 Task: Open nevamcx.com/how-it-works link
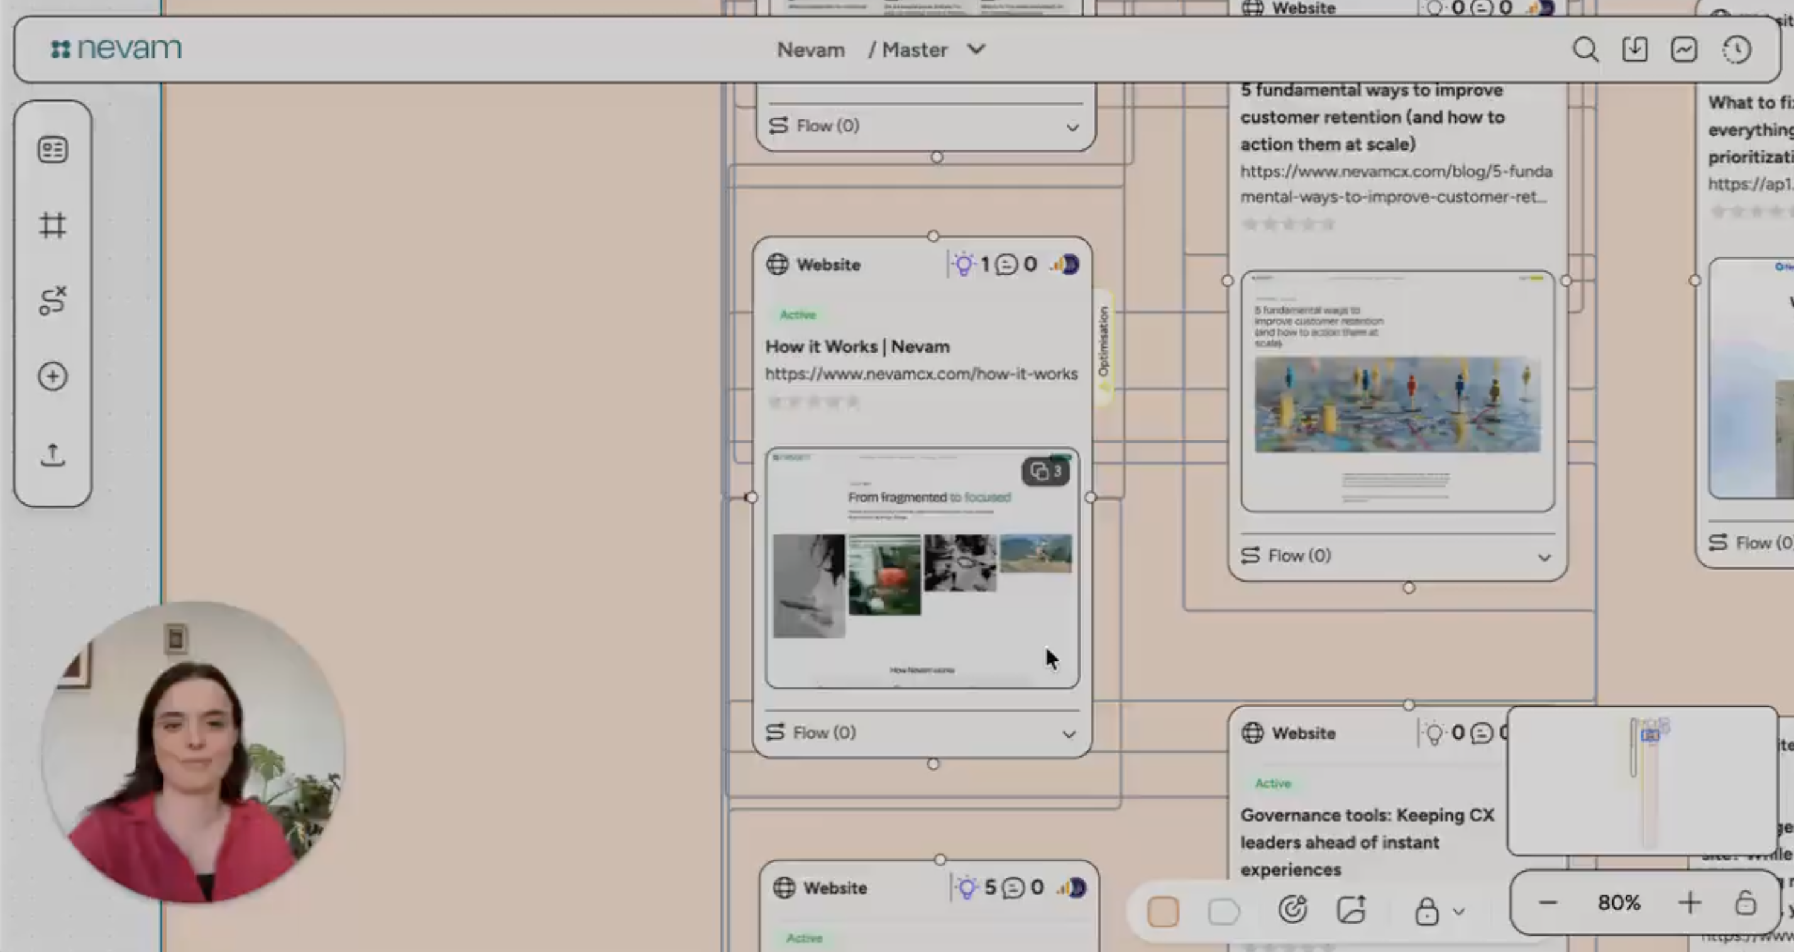pos(922,374)
